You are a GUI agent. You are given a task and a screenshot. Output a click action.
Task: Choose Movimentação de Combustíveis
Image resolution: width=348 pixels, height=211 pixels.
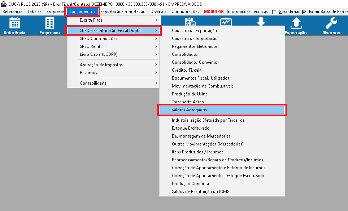(222, 86)
